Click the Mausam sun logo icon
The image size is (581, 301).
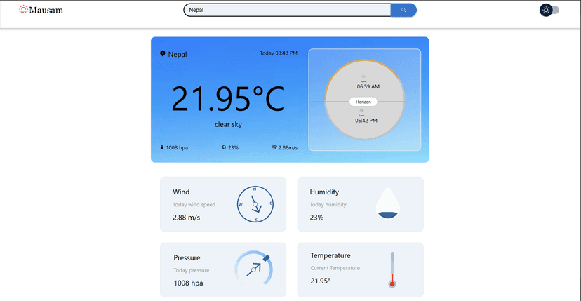(x=24, y=10)
